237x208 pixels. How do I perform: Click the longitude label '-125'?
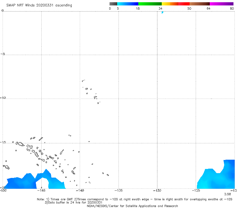(196, 190)
